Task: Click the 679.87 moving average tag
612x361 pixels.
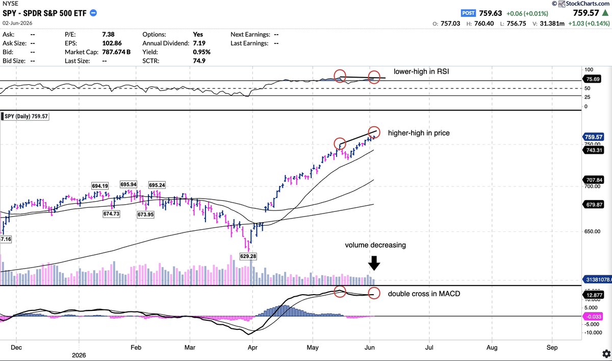Action: (593, 204)
